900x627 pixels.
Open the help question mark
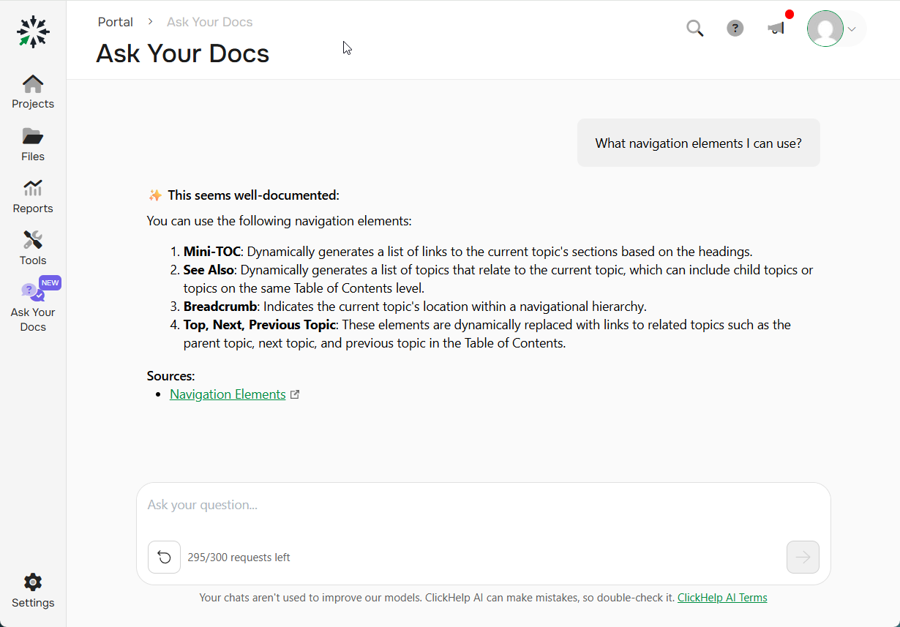pyautogui.click(x=735, y=28)
